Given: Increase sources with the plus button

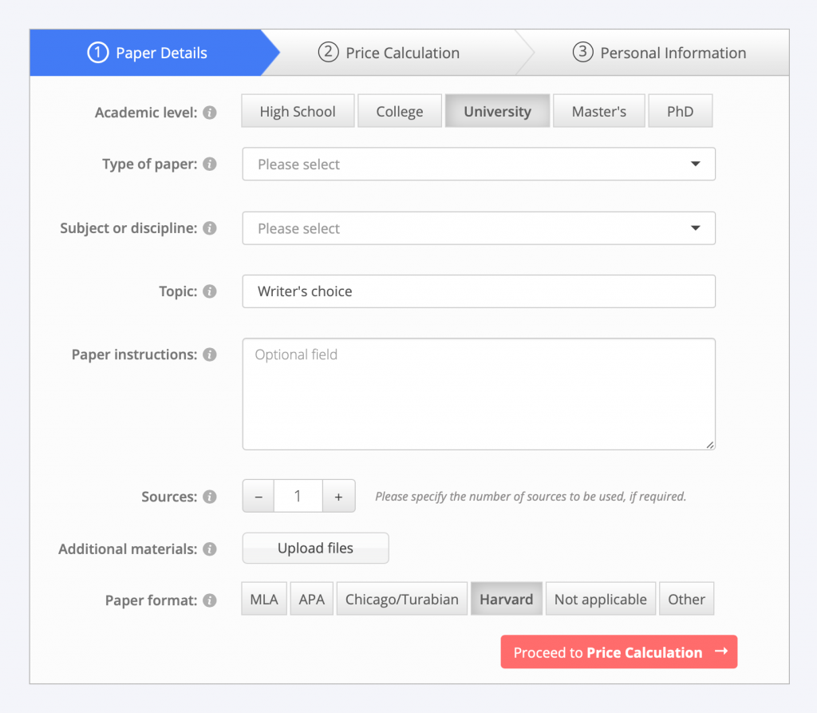Looking at the screenshot, I should point(338,496).
